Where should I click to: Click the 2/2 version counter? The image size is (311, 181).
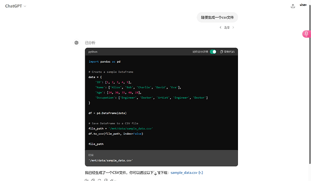(x=227, y=27)
